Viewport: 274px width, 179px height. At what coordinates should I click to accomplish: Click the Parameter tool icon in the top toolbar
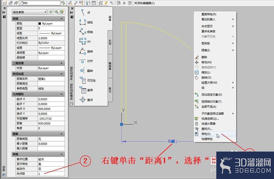tap(70, 3)
